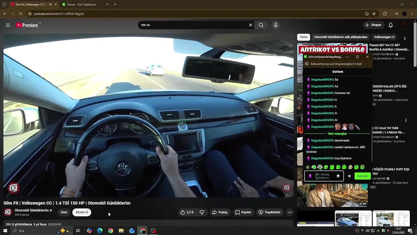
Task: Open a new browser tab
Action: pos(115,5)
